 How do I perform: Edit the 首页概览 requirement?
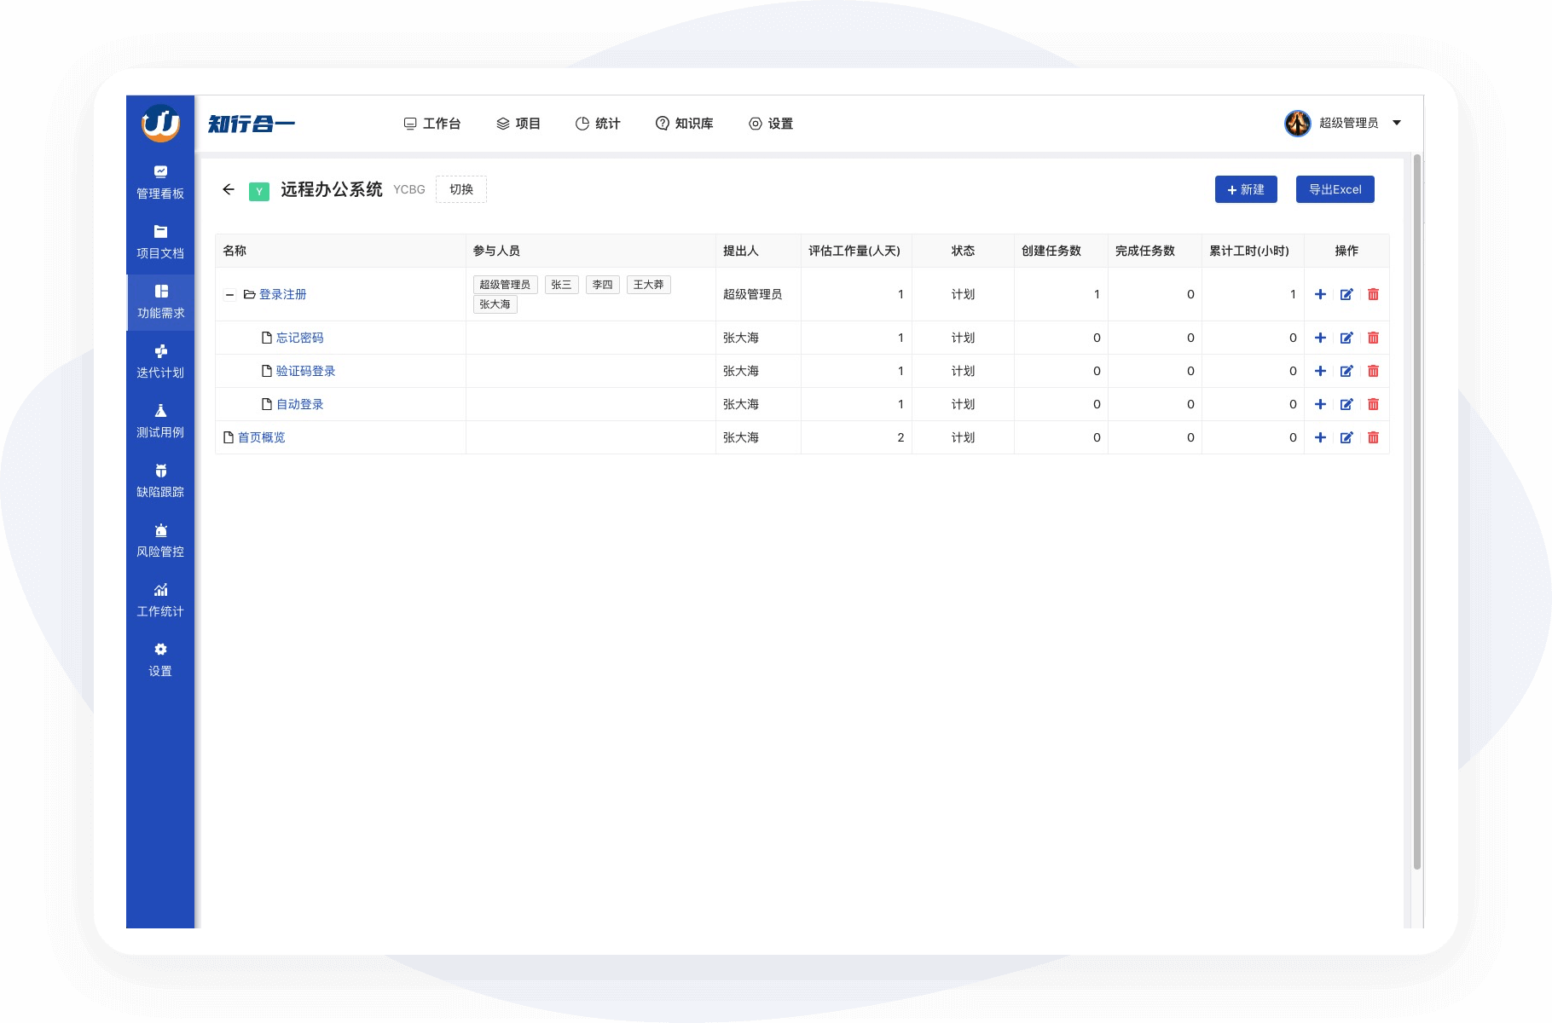1346,437
